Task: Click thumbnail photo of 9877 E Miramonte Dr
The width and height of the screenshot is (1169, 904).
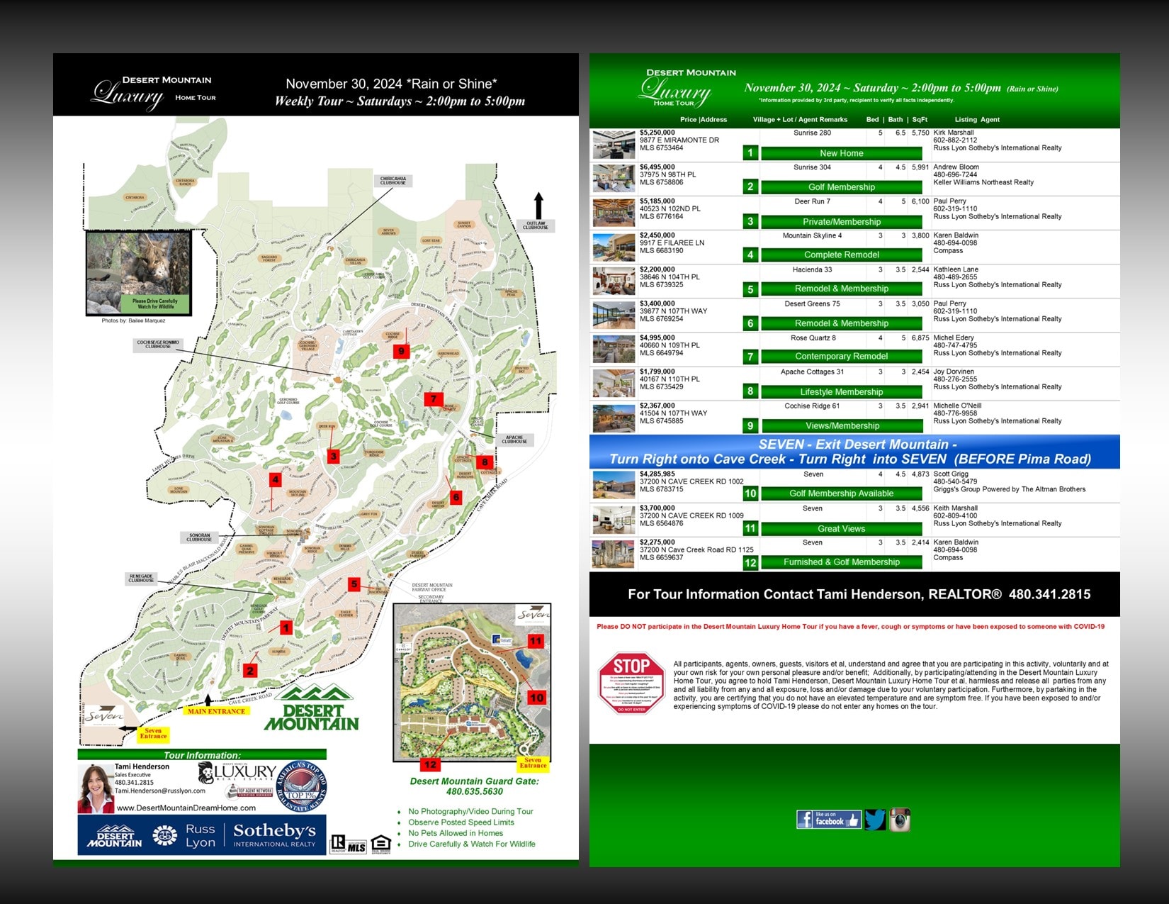Action: (x=614, y=145)
